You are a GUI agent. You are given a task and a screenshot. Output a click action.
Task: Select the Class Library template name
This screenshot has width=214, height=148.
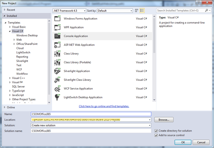[x=71, y=53]
